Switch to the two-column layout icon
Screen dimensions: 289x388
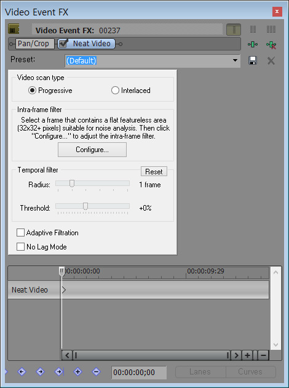coord(253,30)
